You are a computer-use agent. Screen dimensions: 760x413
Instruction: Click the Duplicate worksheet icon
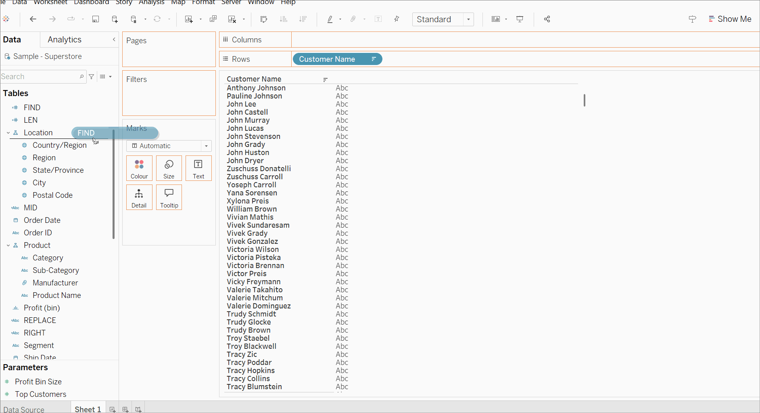213,19
